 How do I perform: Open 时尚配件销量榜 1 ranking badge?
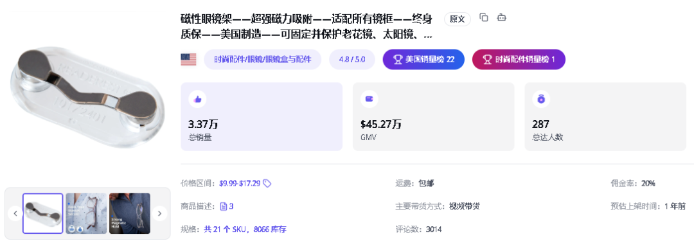(519, 59)
